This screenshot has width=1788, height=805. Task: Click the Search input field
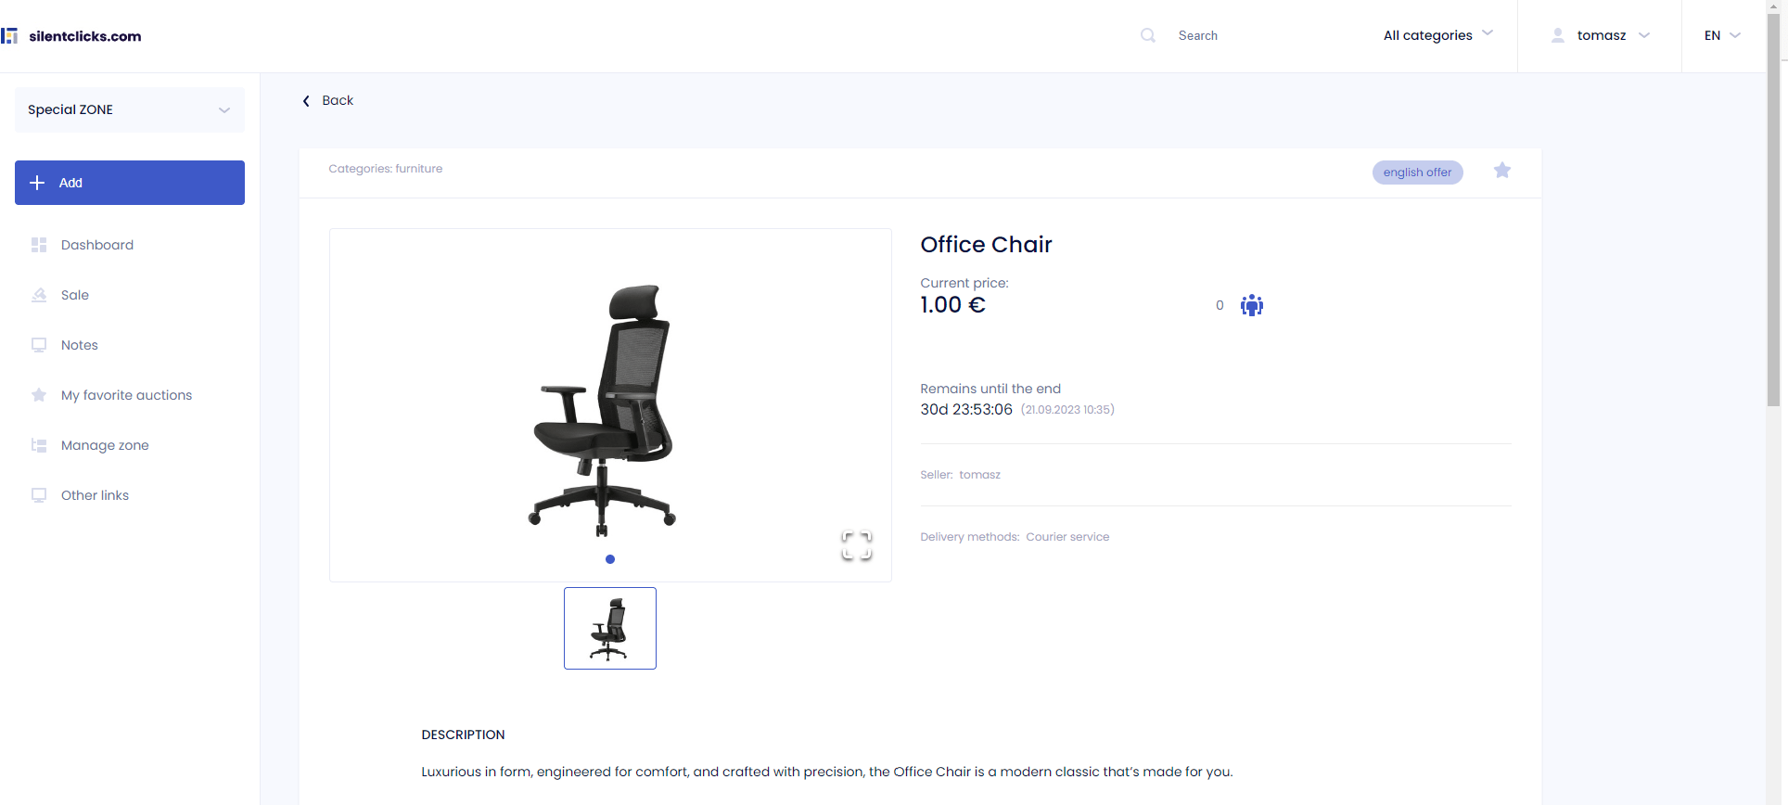tap(1271, 35)
